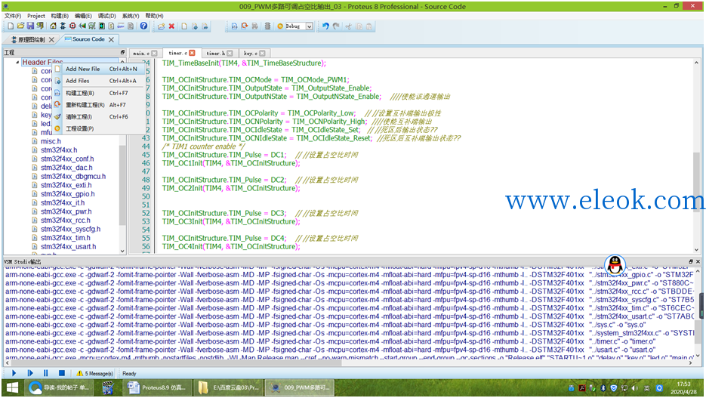Click the blue Help question mark icon
Image resolution: width=706 pixels, height=398 pixels.
click(143, 26)
